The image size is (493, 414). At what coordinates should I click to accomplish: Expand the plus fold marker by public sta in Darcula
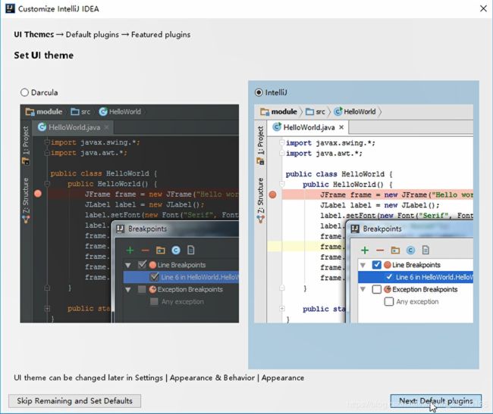pyautogui.click(x=47, y=309)
